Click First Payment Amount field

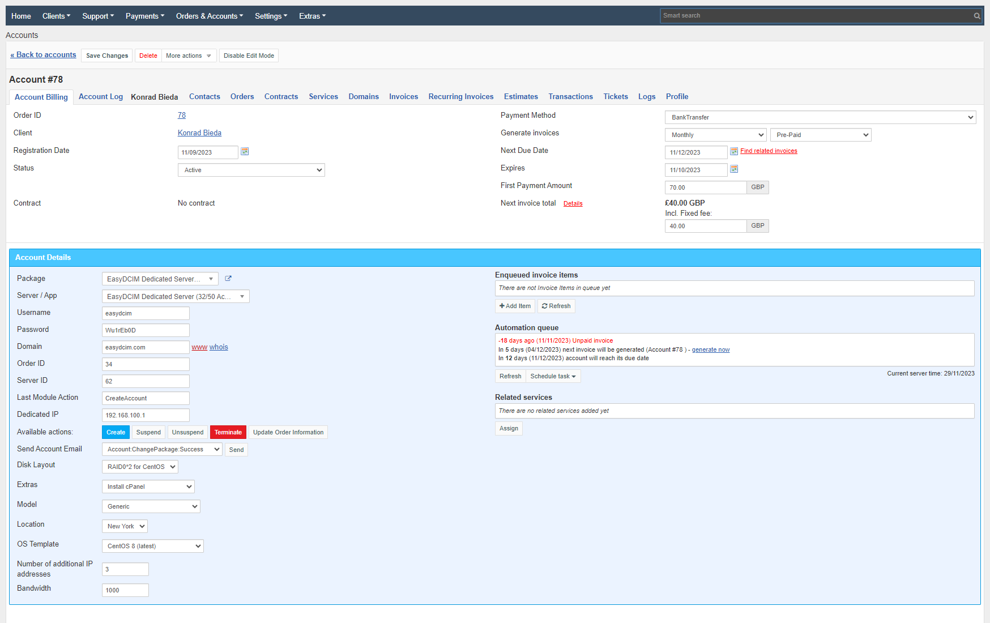[706, 187]
